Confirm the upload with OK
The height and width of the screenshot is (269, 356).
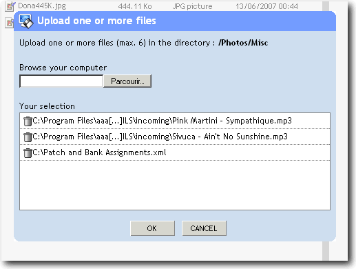152,228
